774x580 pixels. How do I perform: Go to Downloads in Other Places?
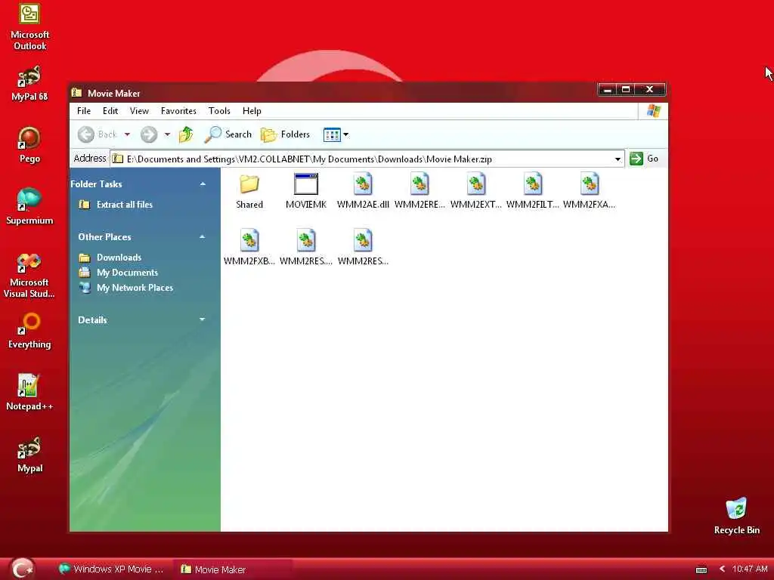click(119, 258)
